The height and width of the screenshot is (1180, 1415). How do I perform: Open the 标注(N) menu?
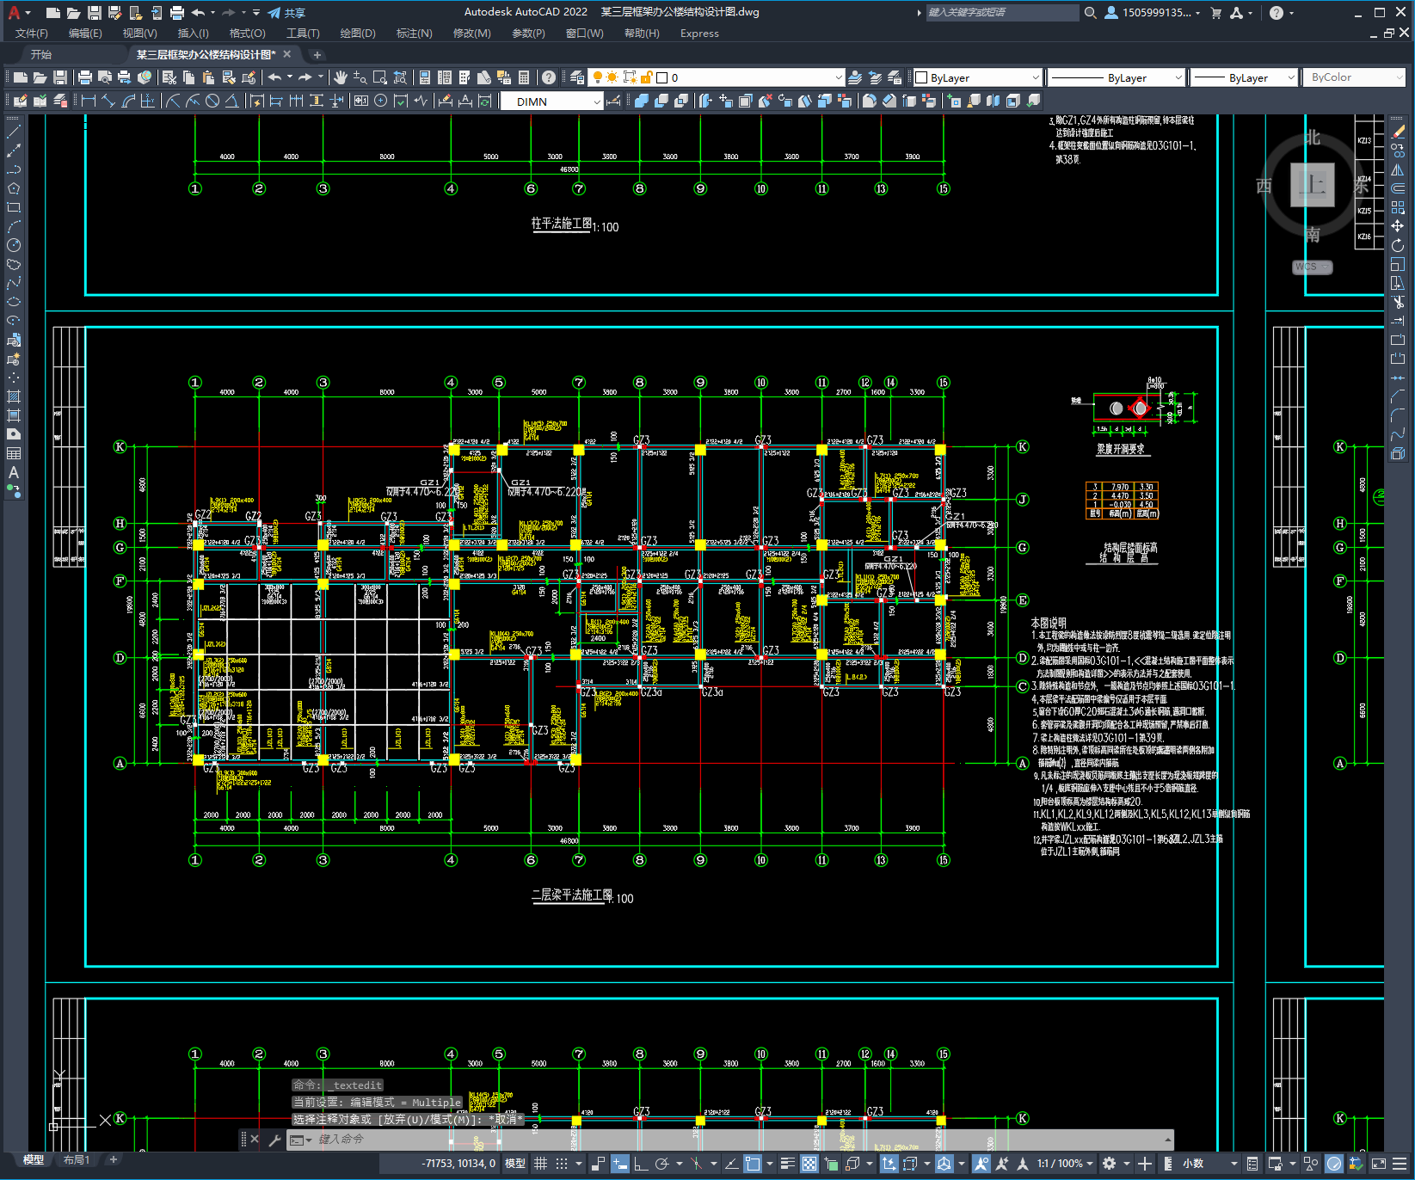pos(414,34)
